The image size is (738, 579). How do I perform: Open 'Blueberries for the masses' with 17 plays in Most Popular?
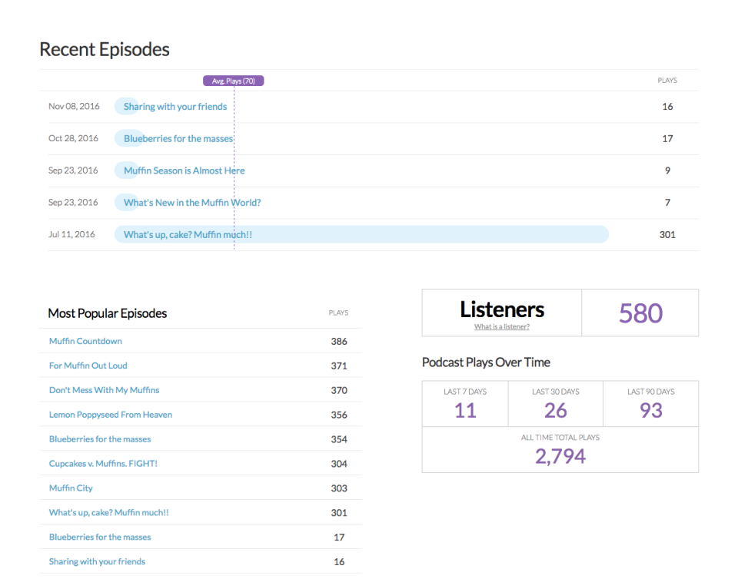[x=100, y=538]
